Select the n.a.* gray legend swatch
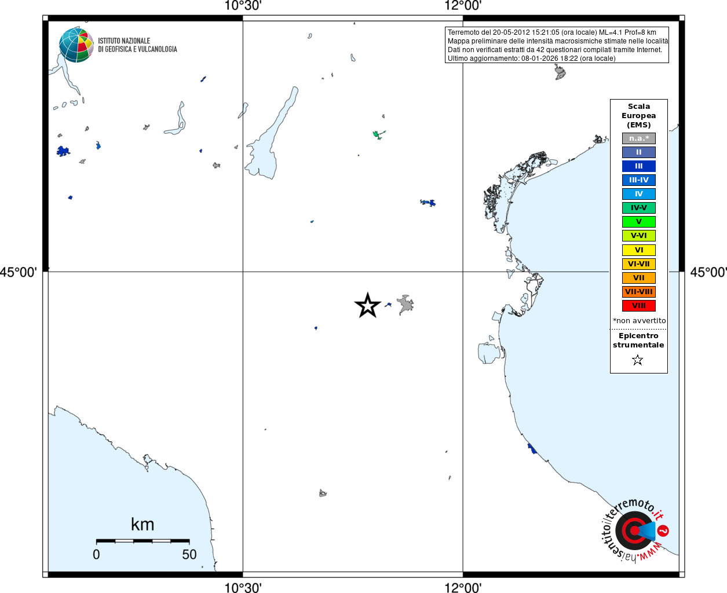The image size is (727, 593). (639, 138)
